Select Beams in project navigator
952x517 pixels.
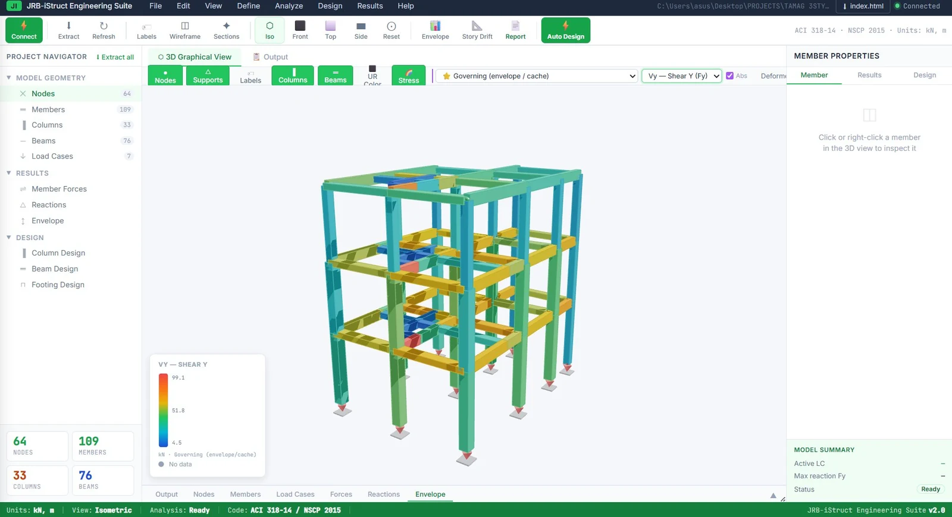click(71, 141)
